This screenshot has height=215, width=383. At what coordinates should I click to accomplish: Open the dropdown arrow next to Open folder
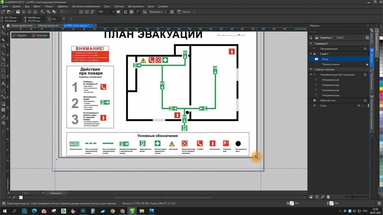click(13, 12)
